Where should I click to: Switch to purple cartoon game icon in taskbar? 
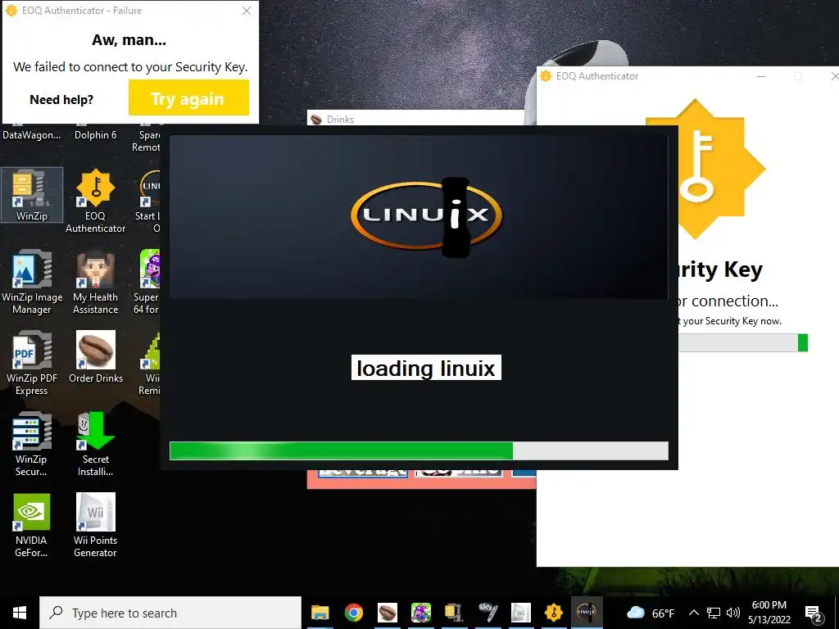click(x=420, y=613)
